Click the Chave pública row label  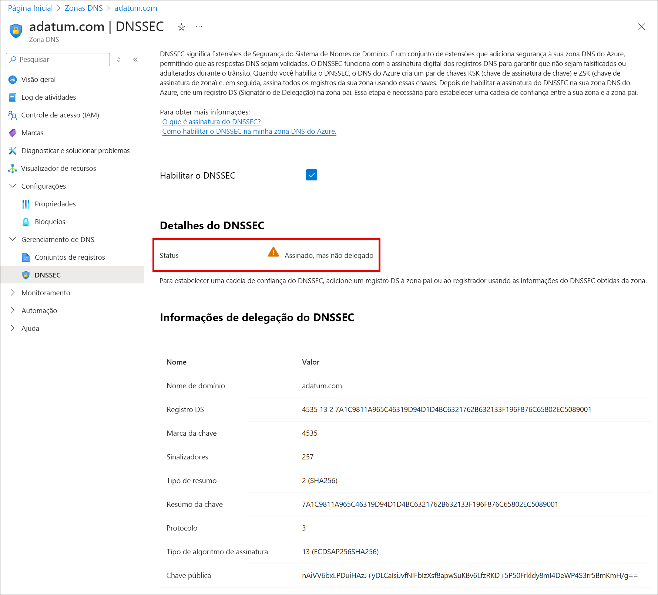pos(188,576)
